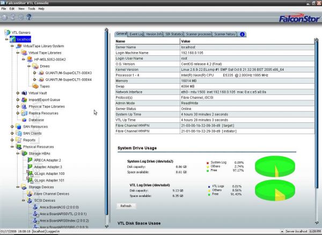Switch to the Scanner history tab
Screen dimensions: 322x235
coord(225,34)
